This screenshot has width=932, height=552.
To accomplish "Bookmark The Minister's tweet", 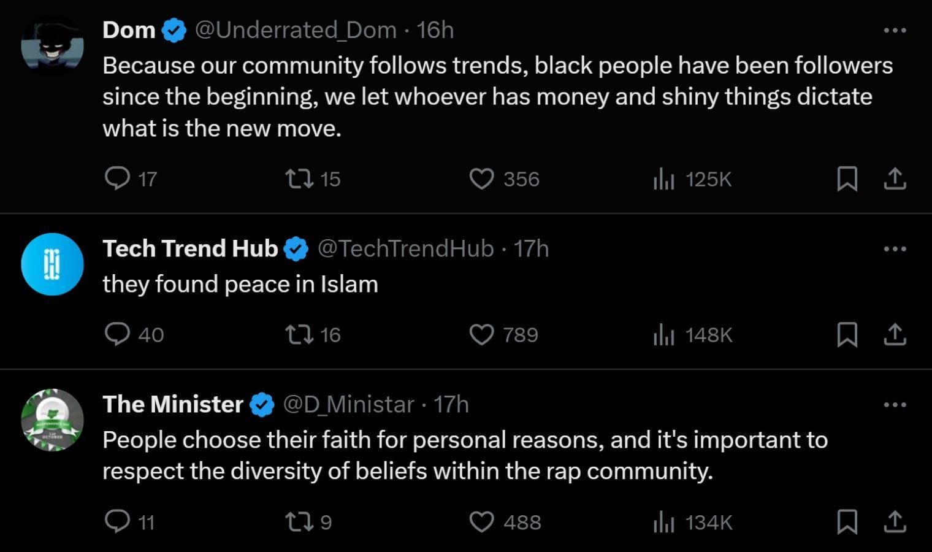I will coord(847,523).
